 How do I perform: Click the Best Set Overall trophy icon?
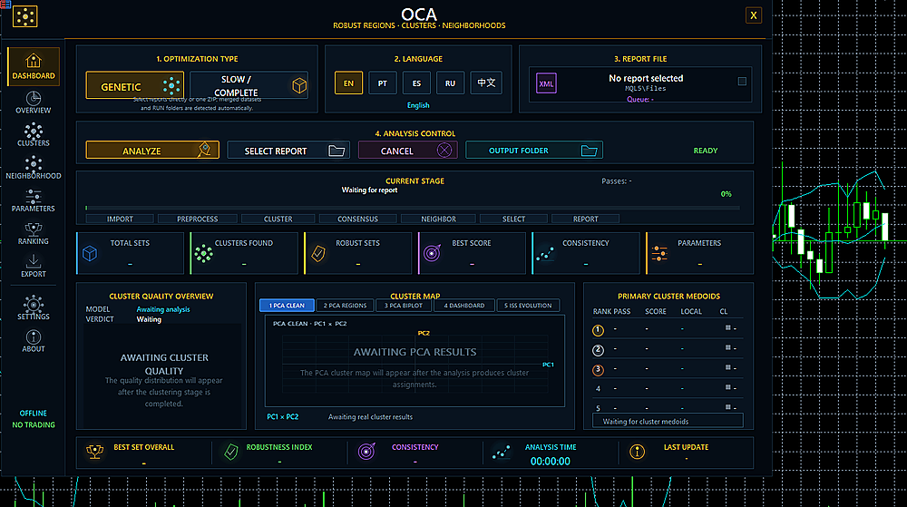95,452
